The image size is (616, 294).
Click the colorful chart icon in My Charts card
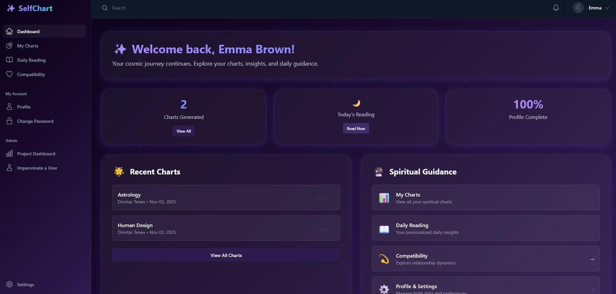coord(384,198)
